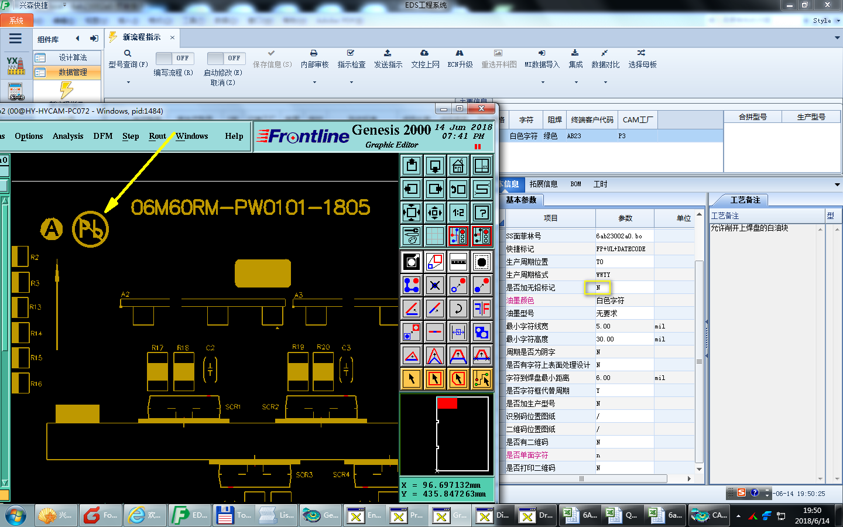Collapse the 组件库 panel with left arrow
The height and width of the screenshot is (527, 843).
pos(77,39)
